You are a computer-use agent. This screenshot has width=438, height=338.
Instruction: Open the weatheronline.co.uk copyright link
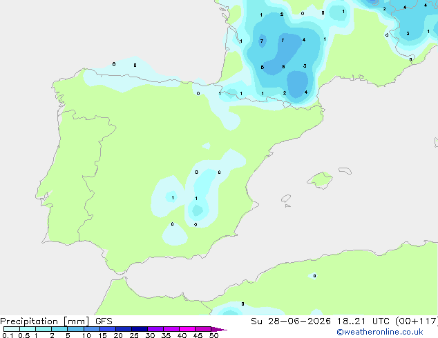coord(380,332)
